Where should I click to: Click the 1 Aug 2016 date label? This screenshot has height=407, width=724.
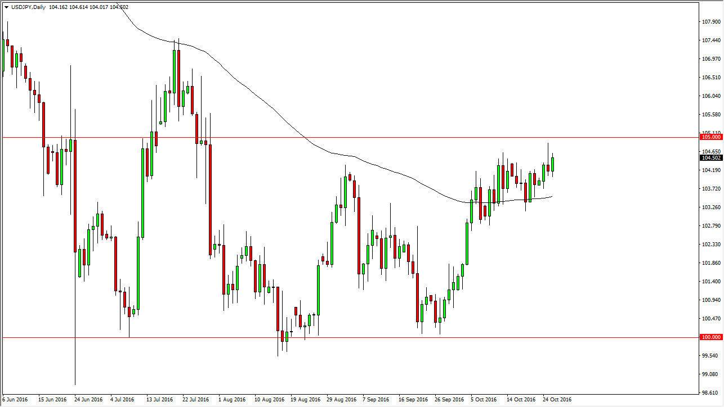(232, 400)
